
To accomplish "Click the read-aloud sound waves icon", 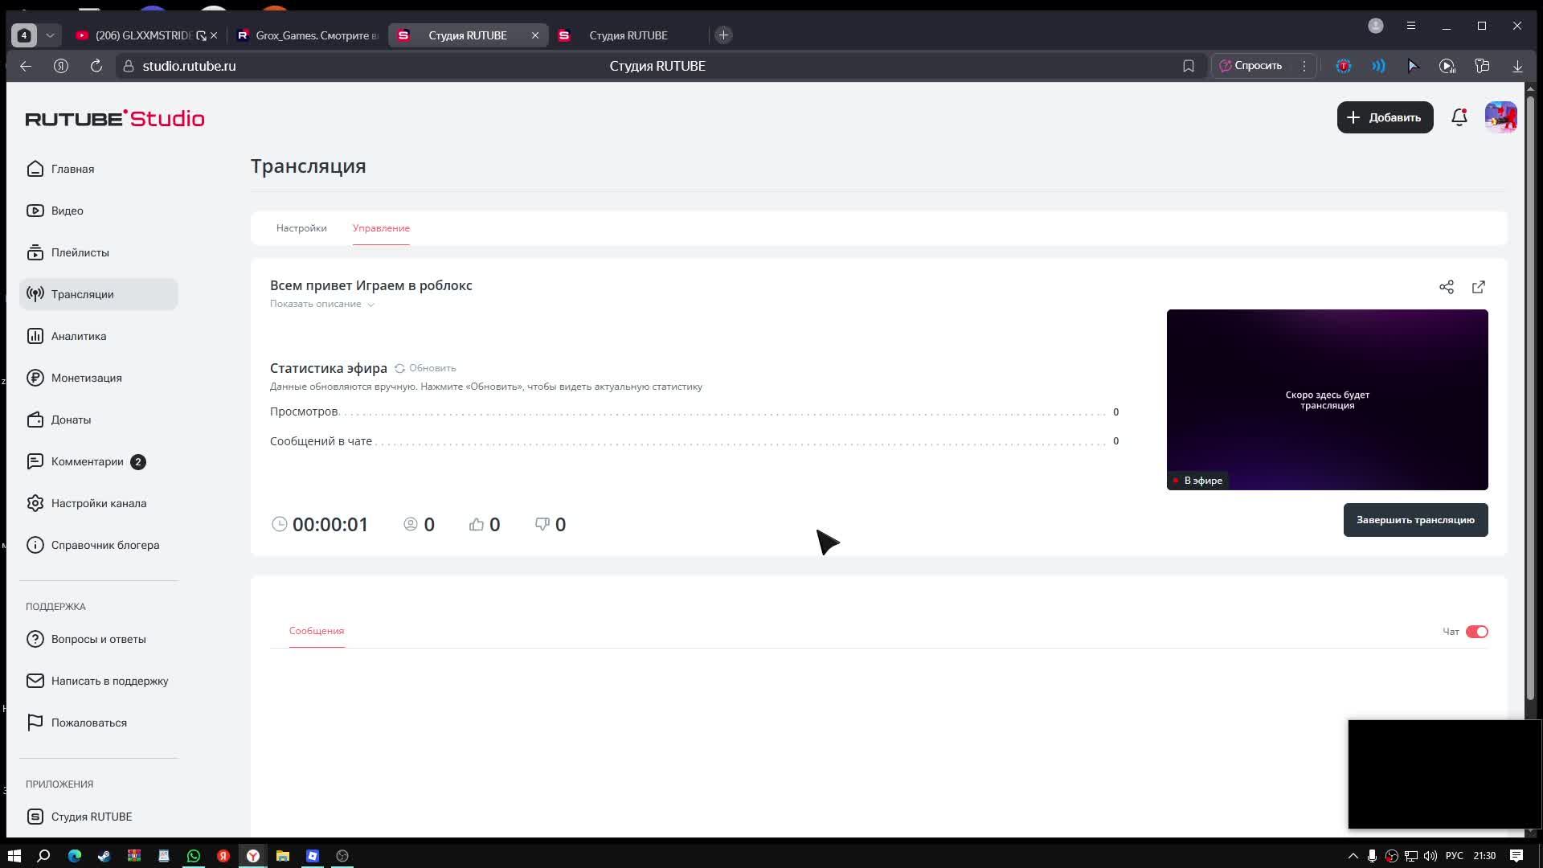I will coord(1379,66).
